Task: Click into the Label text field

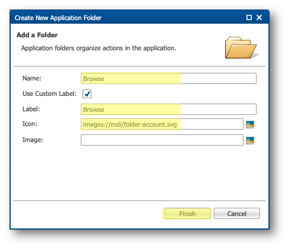Action: point(169,109)
